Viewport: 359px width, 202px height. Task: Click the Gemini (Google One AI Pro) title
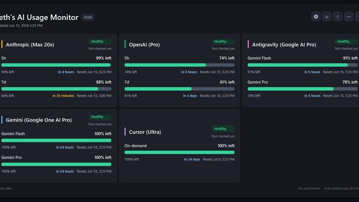click(x=39, y=120)
